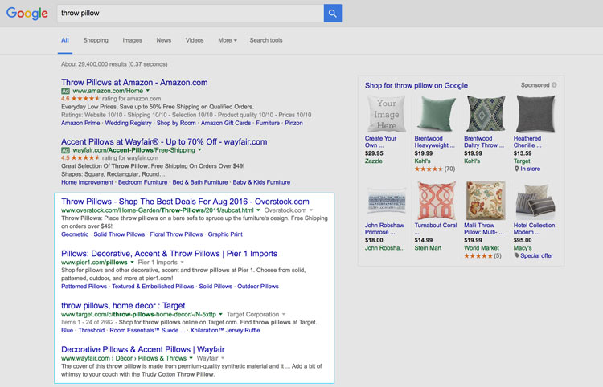Open Decorative Pillows & Accent Pillows Wayfair
603x387 pixels.
(142, 349)
